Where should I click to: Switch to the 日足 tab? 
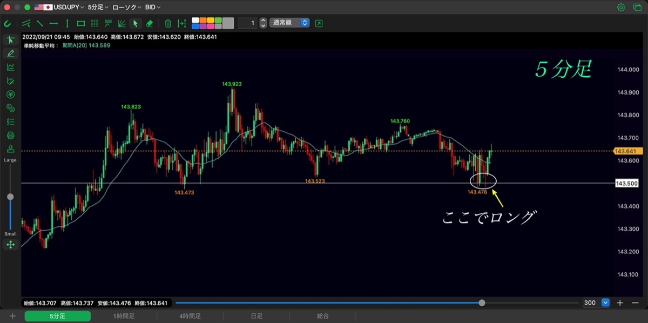256,316
